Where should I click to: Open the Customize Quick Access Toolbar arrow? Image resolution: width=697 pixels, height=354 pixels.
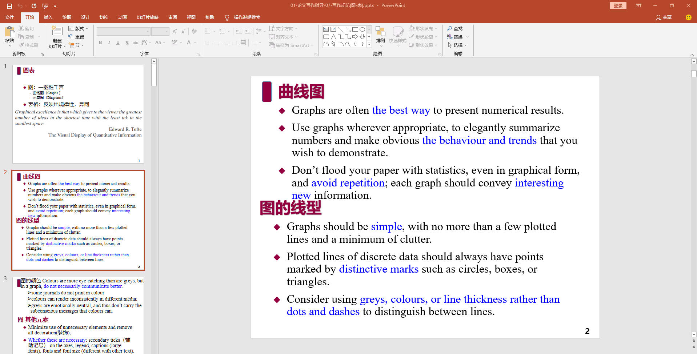[55, 6]
